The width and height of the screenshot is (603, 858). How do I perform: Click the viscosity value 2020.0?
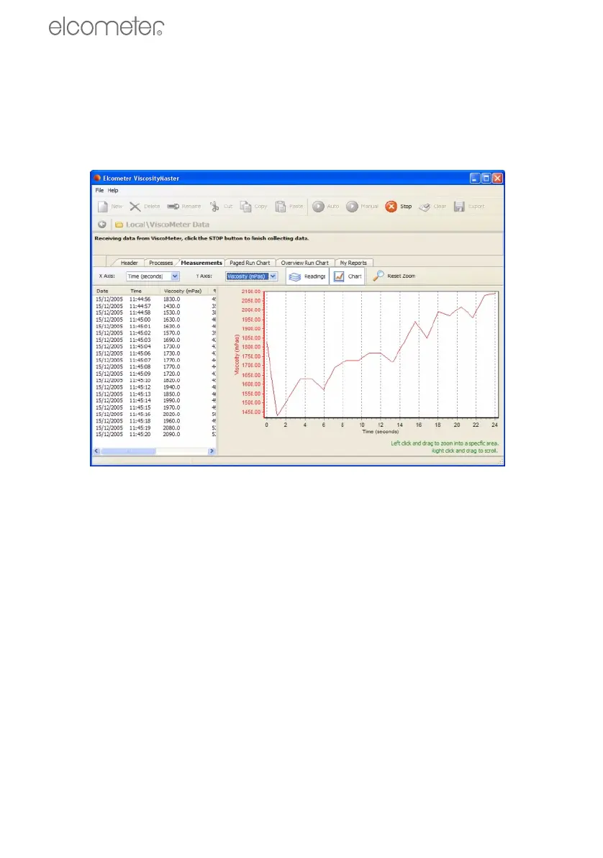tap(171, 414)
